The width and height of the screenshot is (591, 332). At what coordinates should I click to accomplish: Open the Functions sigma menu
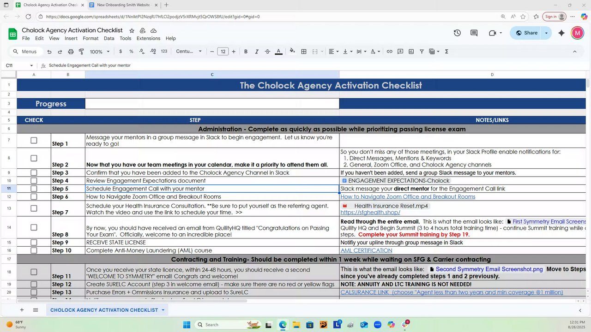pos(446,52)
